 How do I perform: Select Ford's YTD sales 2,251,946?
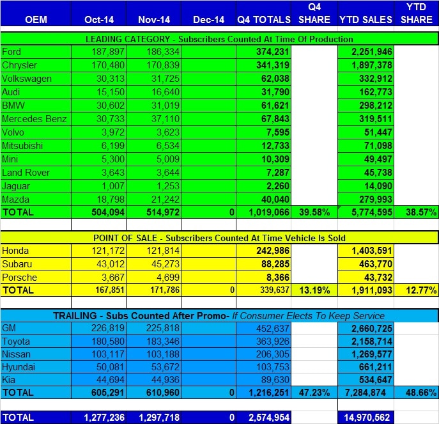click(x=366, y=52)
